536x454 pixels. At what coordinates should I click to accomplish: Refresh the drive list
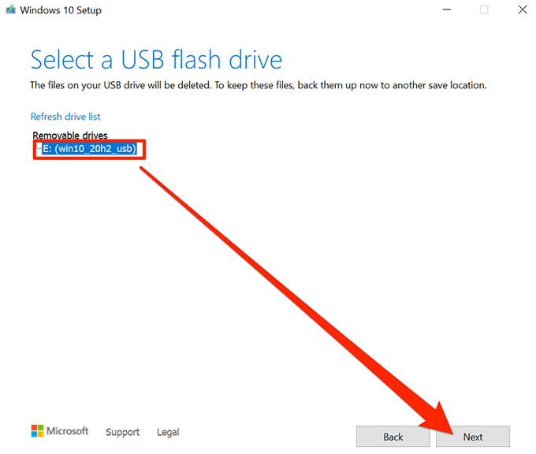65,117
